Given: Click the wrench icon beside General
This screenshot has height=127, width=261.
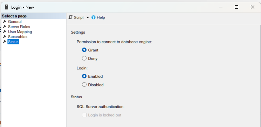Looking at the screenshot, I should 5,21.
